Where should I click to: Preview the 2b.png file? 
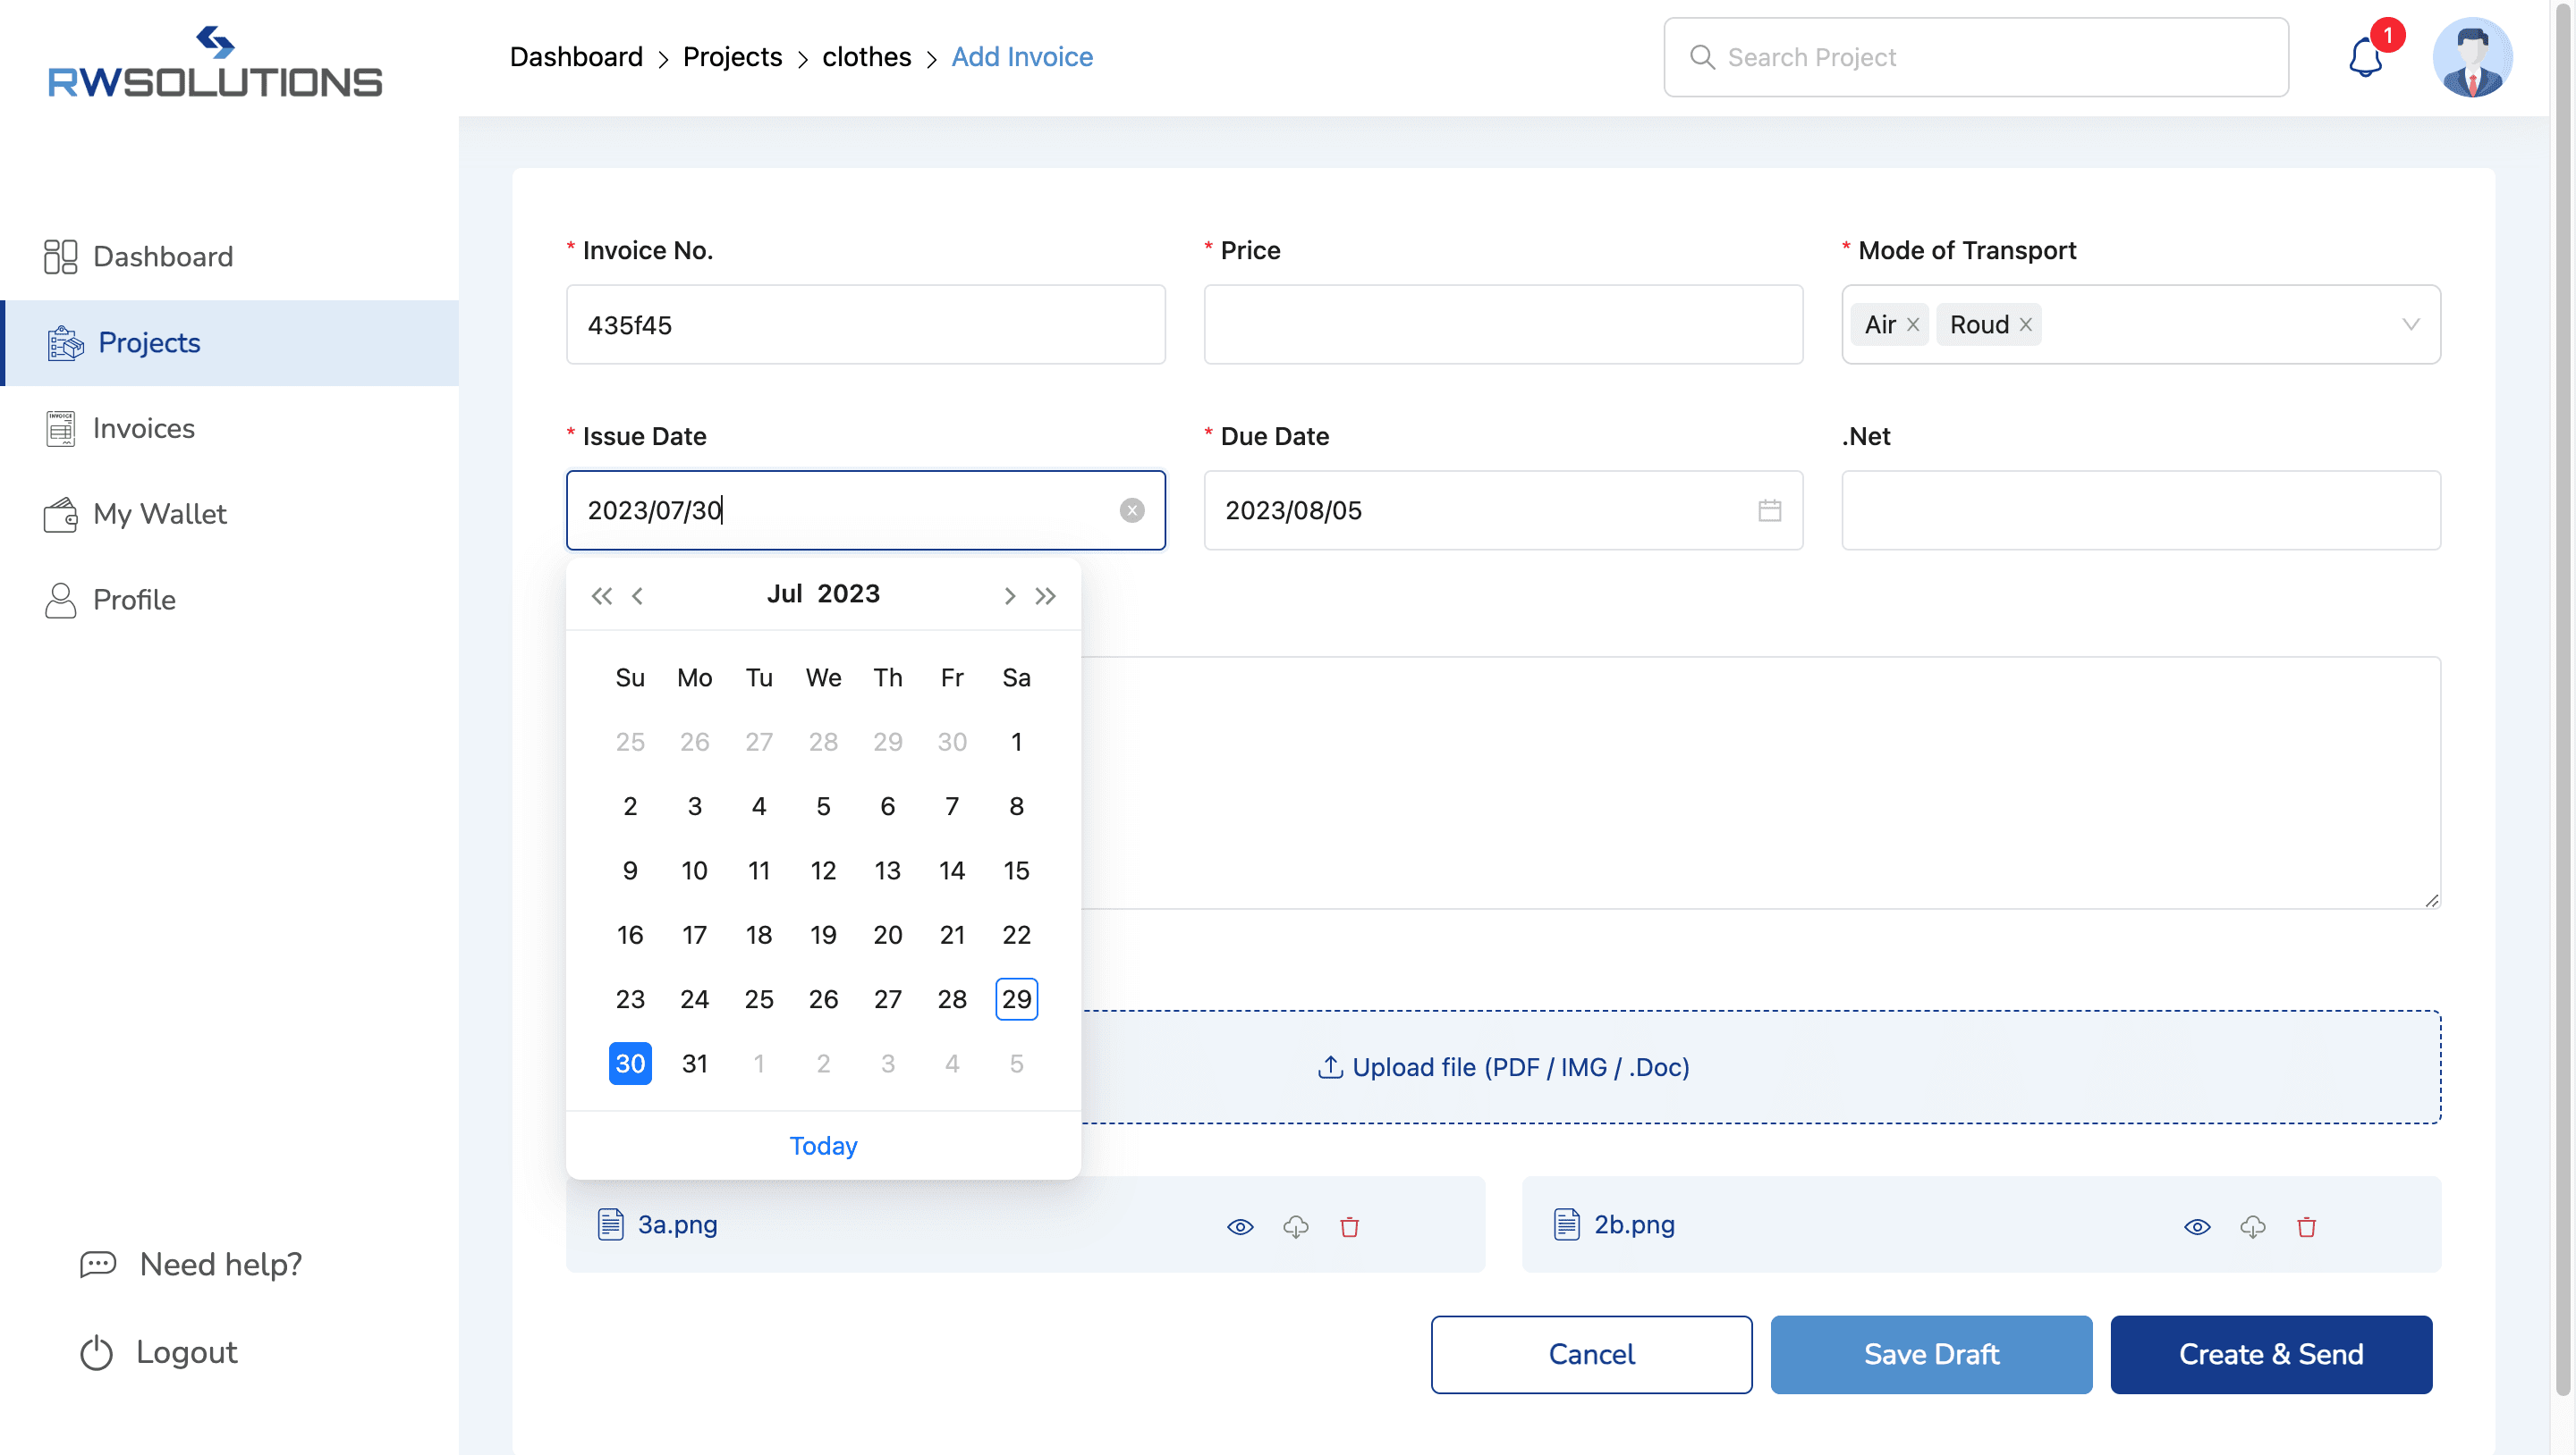click(x=2197, y=1227)
